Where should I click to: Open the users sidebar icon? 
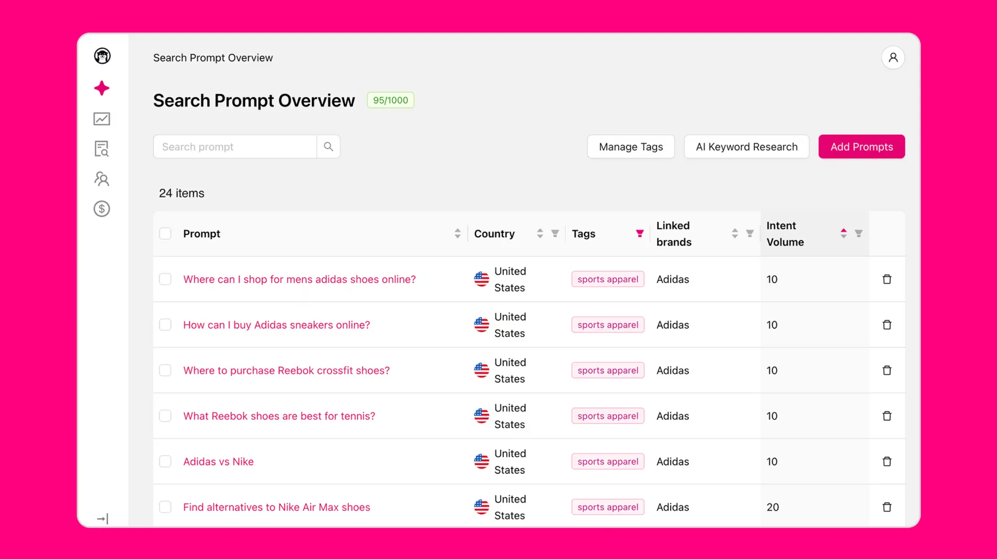coord(102,179)
